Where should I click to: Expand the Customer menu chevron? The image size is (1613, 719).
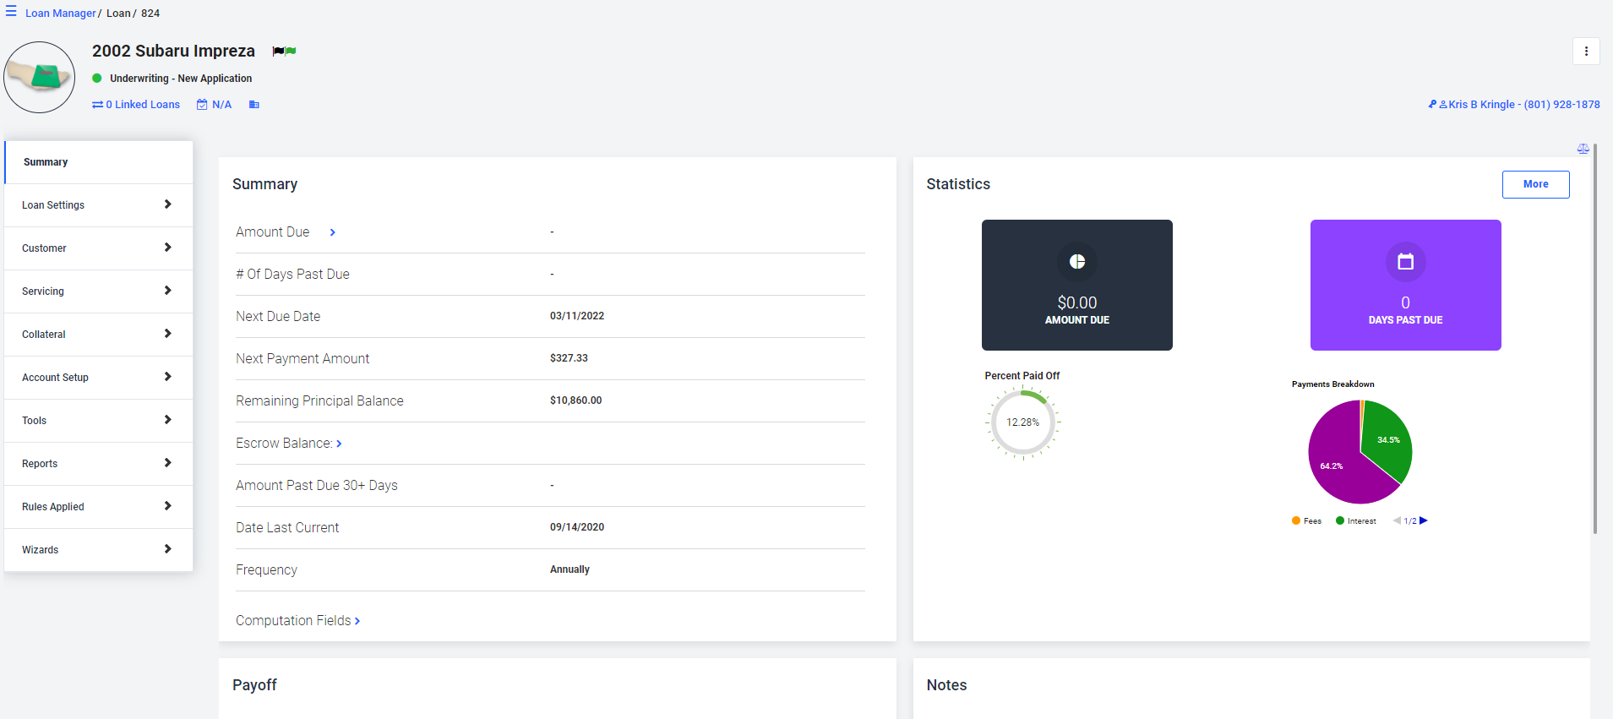167,248
